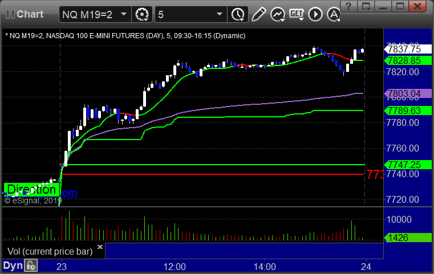
Task: Open the window link dropdown icon
Action: point(366,6)
